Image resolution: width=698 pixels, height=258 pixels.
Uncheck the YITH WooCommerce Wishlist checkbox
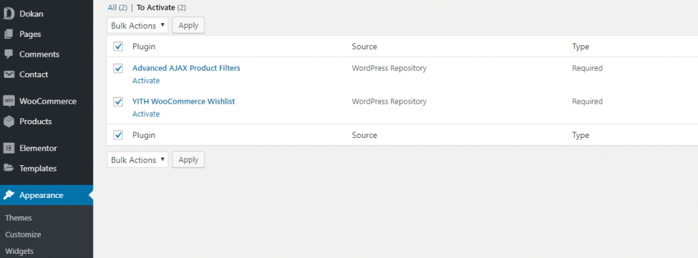pos(118,102)
